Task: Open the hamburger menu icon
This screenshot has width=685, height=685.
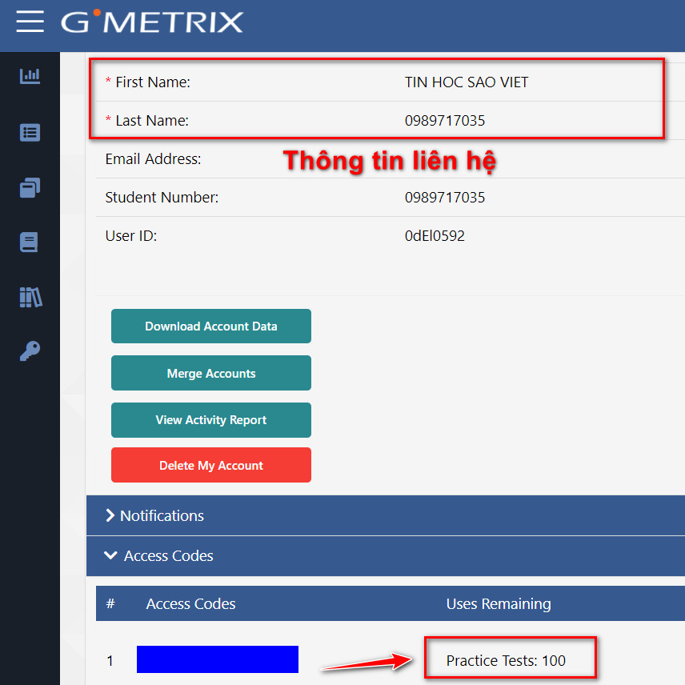Action: coord(30,22)
